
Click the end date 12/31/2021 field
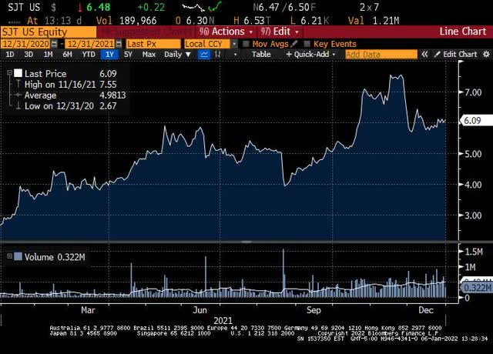click(x=90, y=44)
